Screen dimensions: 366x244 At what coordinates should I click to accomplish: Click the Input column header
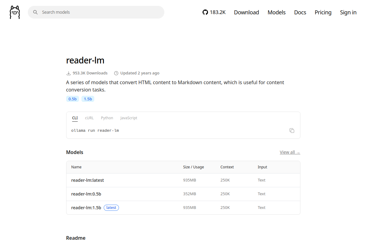262,167
